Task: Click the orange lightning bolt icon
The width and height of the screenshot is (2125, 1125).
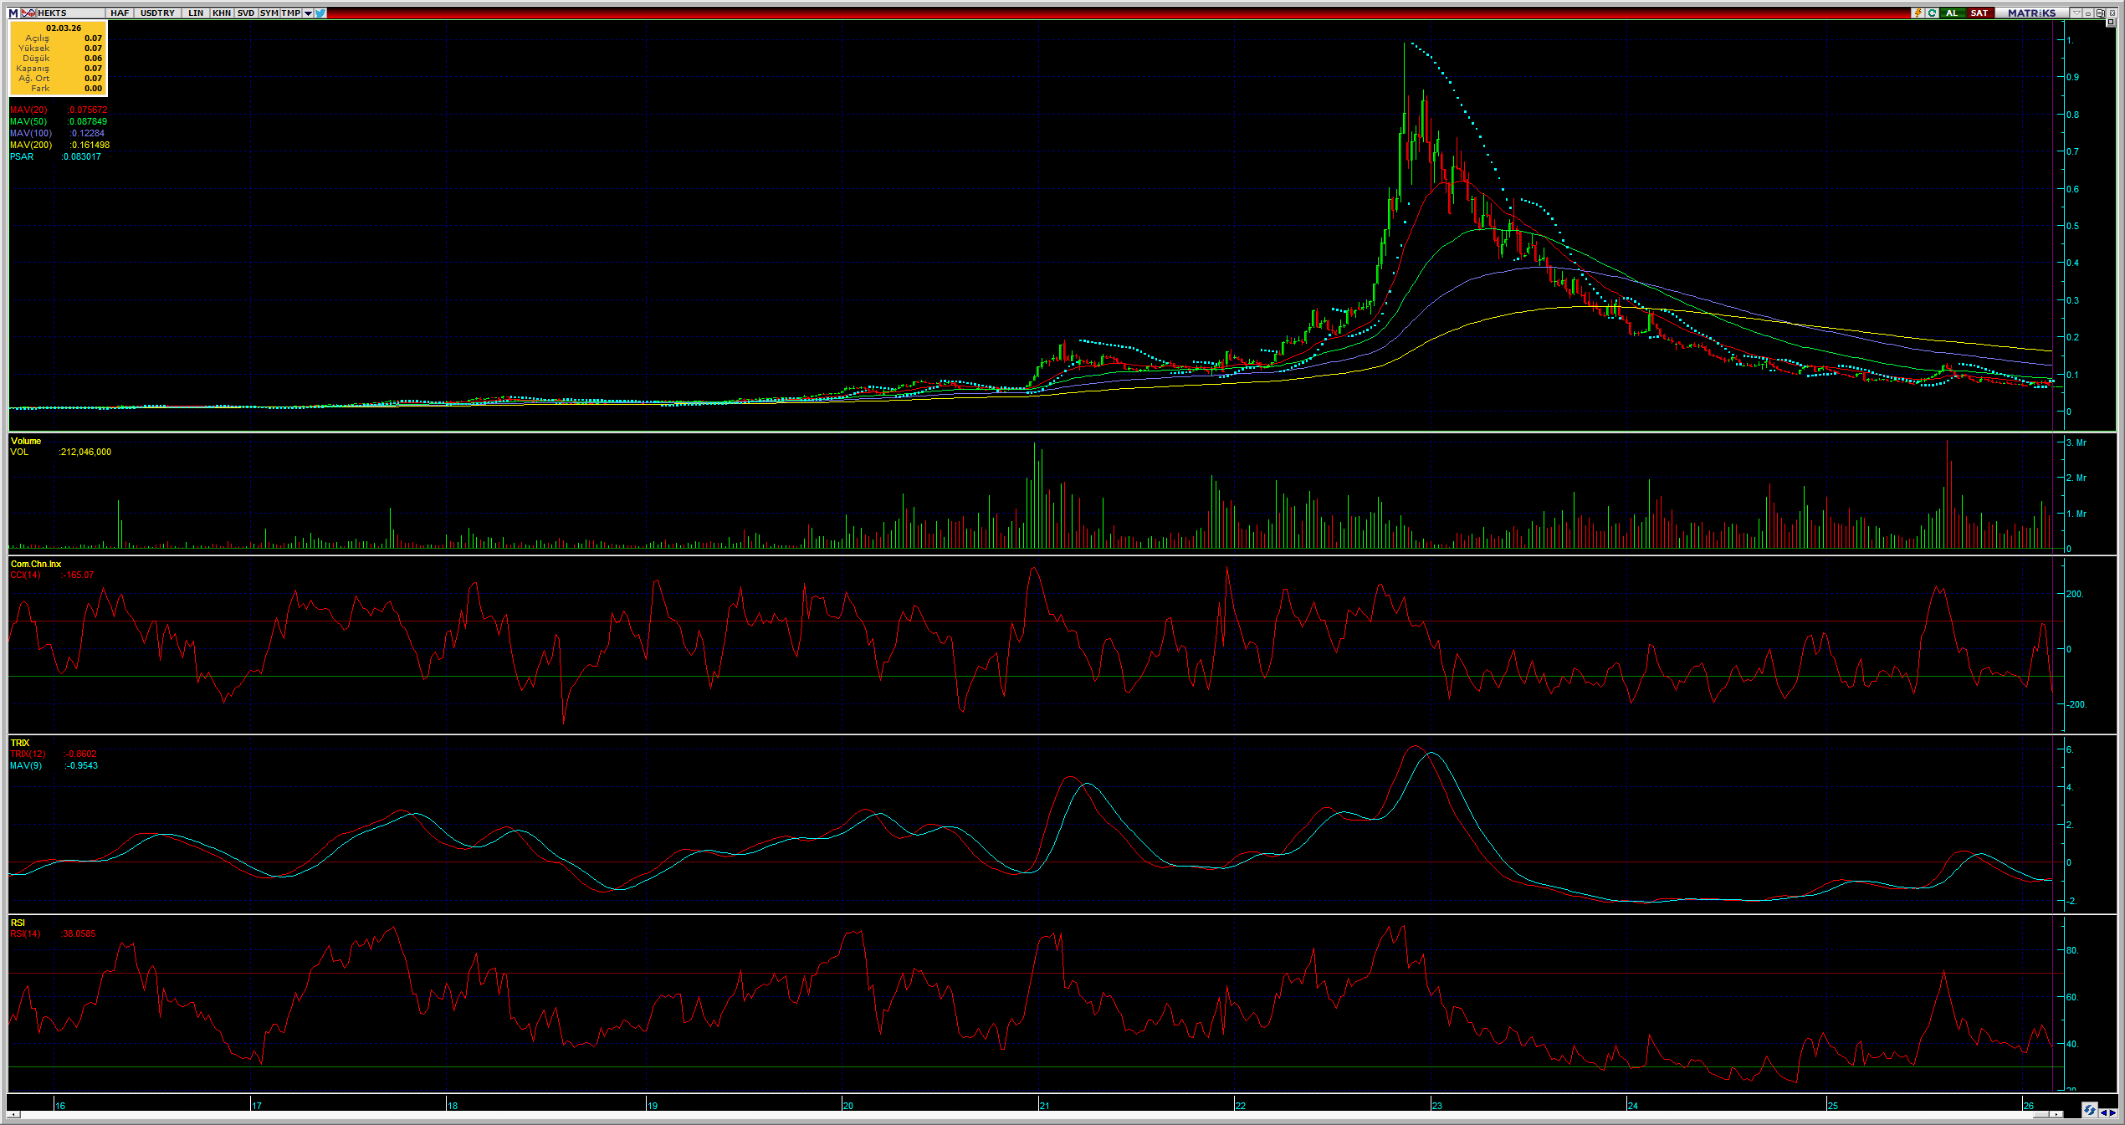Action: click(x=1917, y=13)
